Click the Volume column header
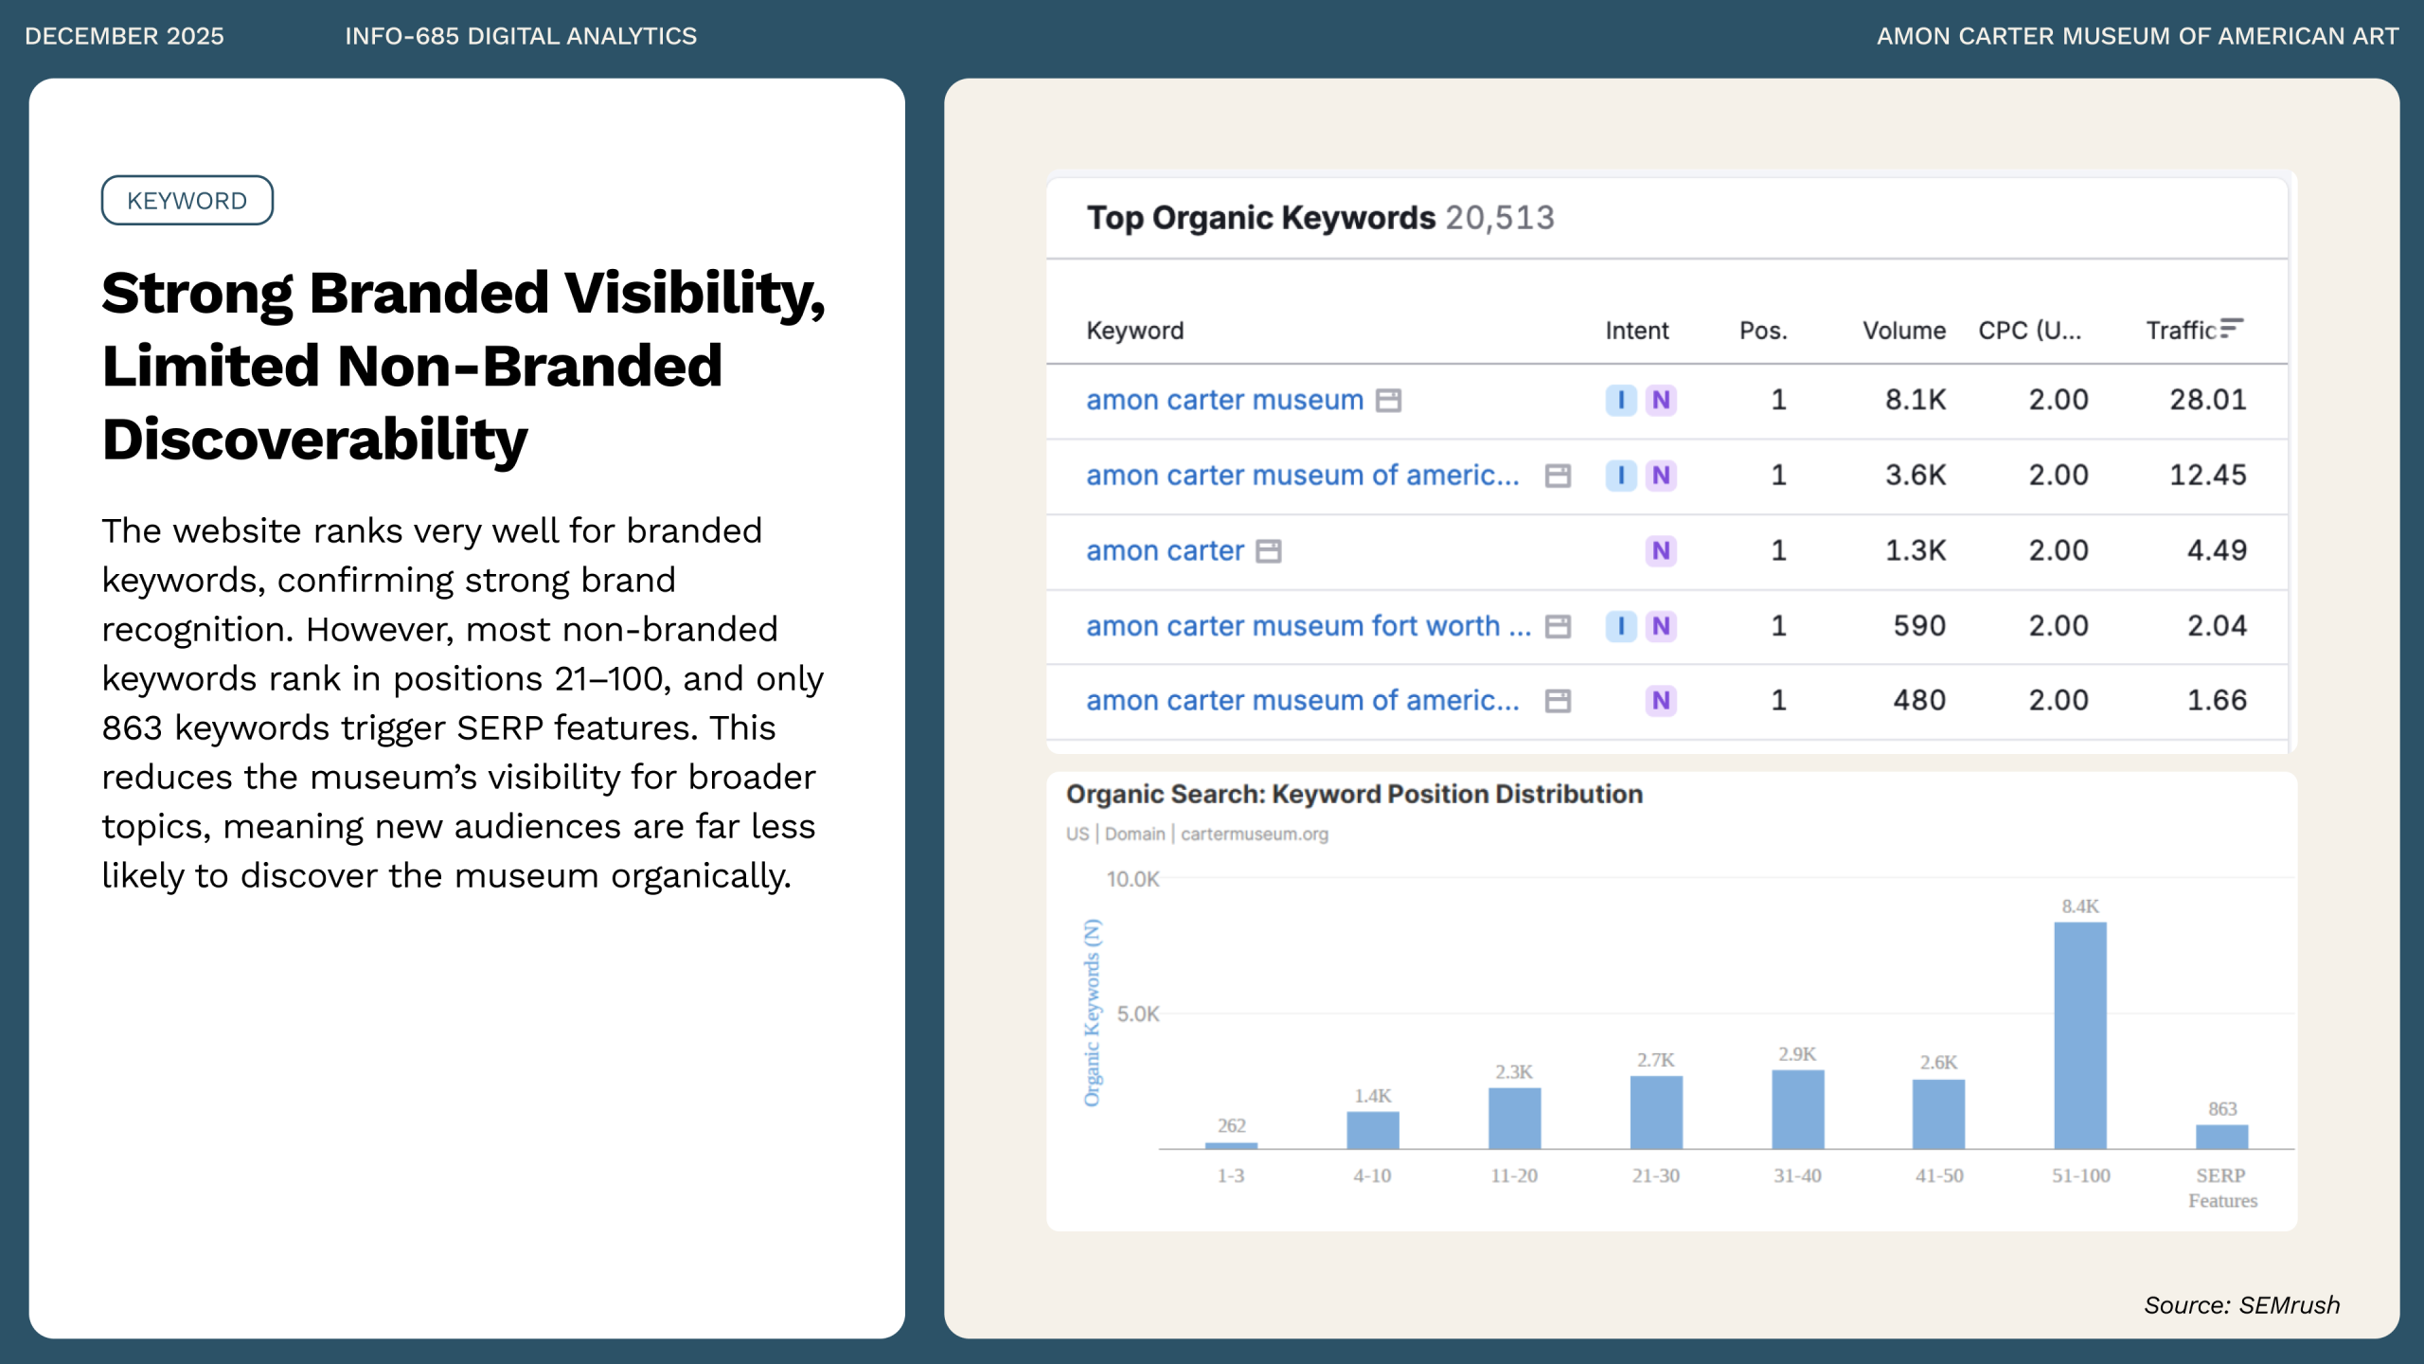The image size is (2424, 1364). [1903, 331]
